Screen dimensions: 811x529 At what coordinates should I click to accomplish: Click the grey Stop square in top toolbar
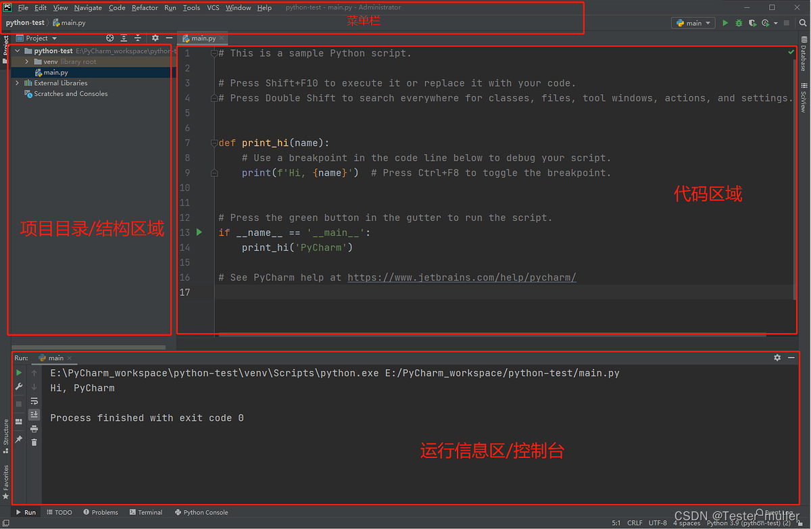(787, 23)
